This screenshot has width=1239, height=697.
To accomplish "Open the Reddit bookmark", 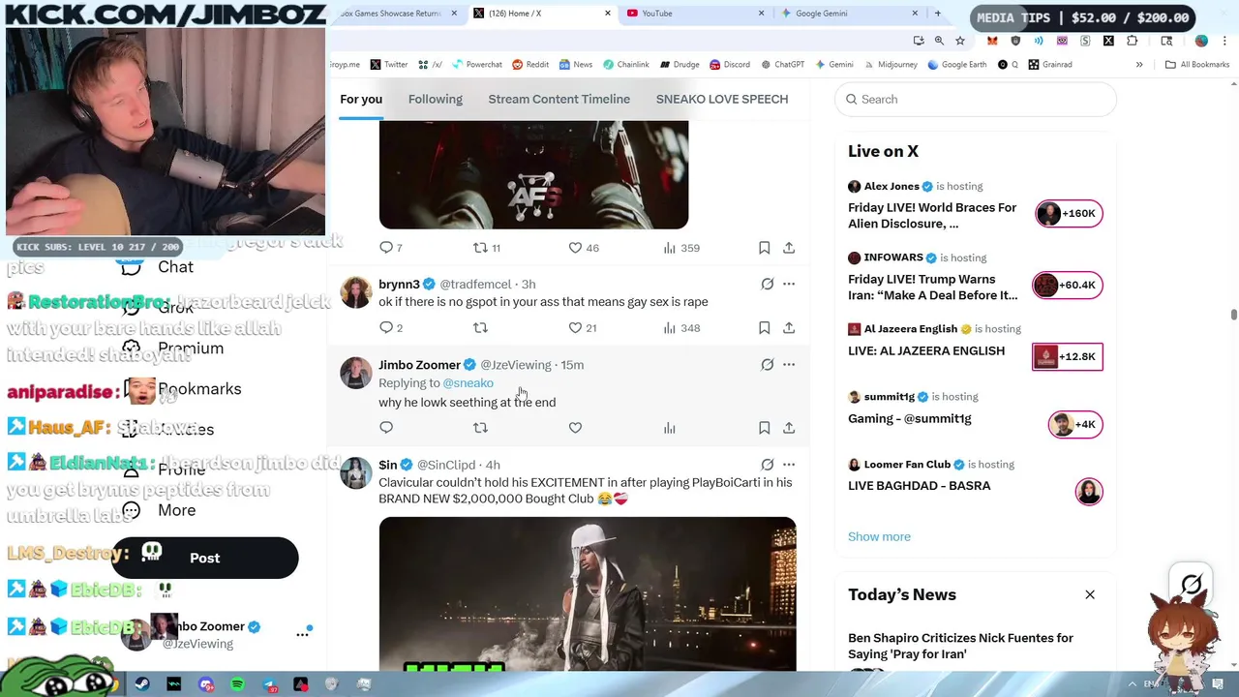I will point(530,65).
